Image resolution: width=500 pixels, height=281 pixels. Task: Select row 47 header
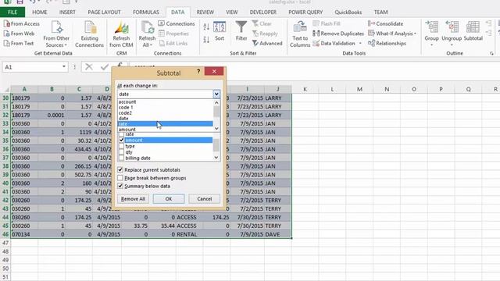click(5, 243)
